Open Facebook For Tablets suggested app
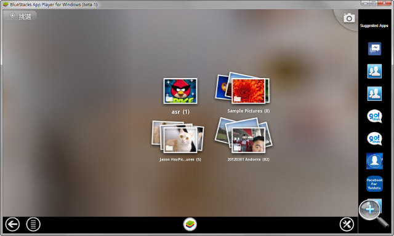The width and height of the screenshot is (394, 236). [x=374, y=184]
